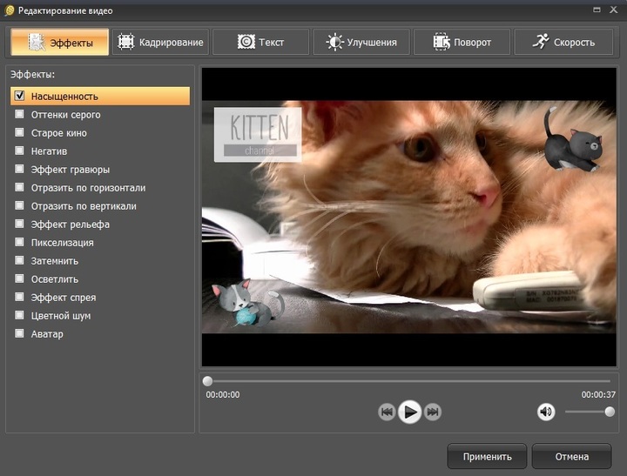Open the Кадрирование (crop) tab
The width and height of the screenshot is (627, 476).
pos(160,42)
